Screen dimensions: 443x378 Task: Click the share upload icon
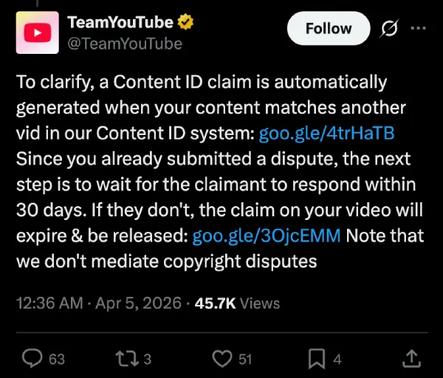(411, 358)
